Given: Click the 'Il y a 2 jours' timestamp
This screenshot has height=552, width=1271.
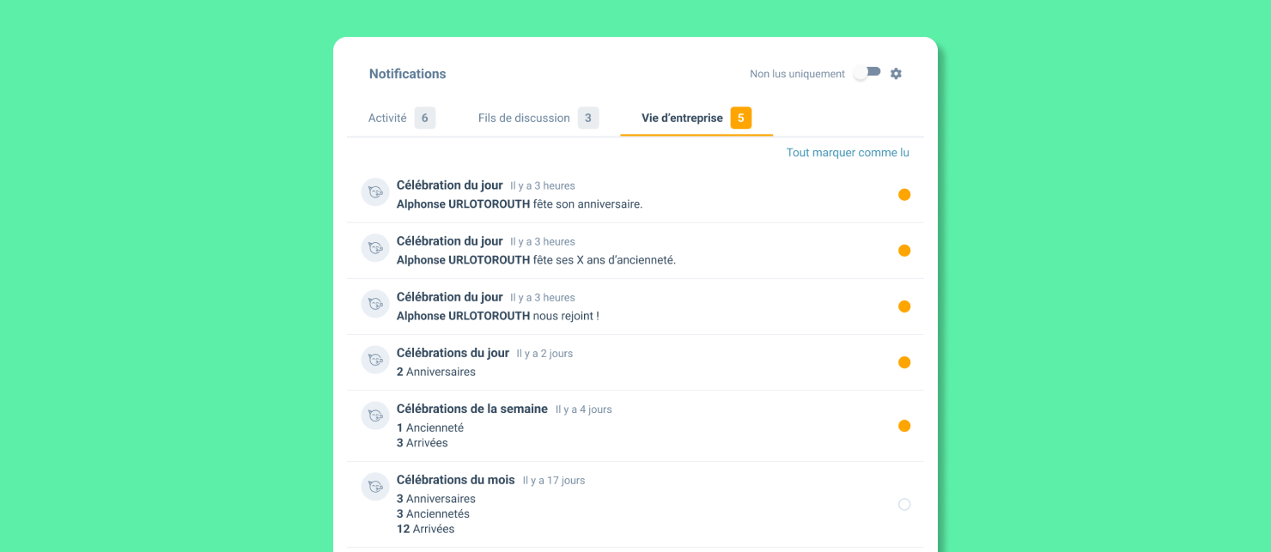Looking at the screenshot, I should 544,354.
